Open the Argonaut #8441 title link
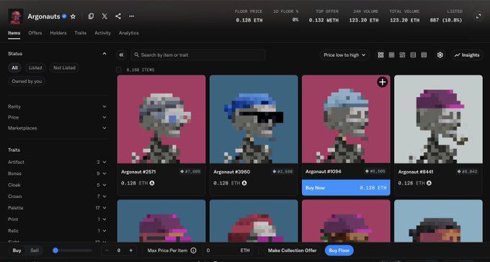Image resolution: width=490 pixels, height=262 pixels. pos(416,172)
